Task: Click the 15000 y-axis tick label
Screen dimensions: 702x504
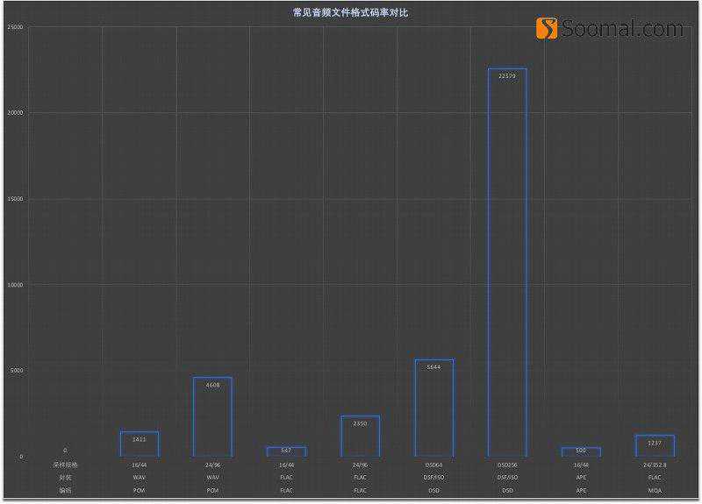Action: (x=15, y=199)
